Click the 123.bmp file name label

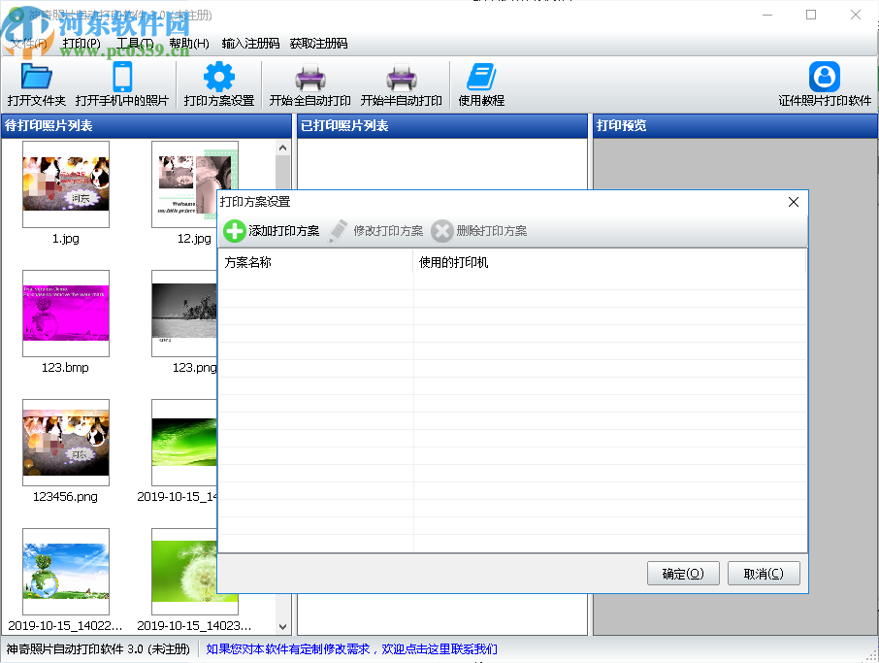click(x=65, y=367)
